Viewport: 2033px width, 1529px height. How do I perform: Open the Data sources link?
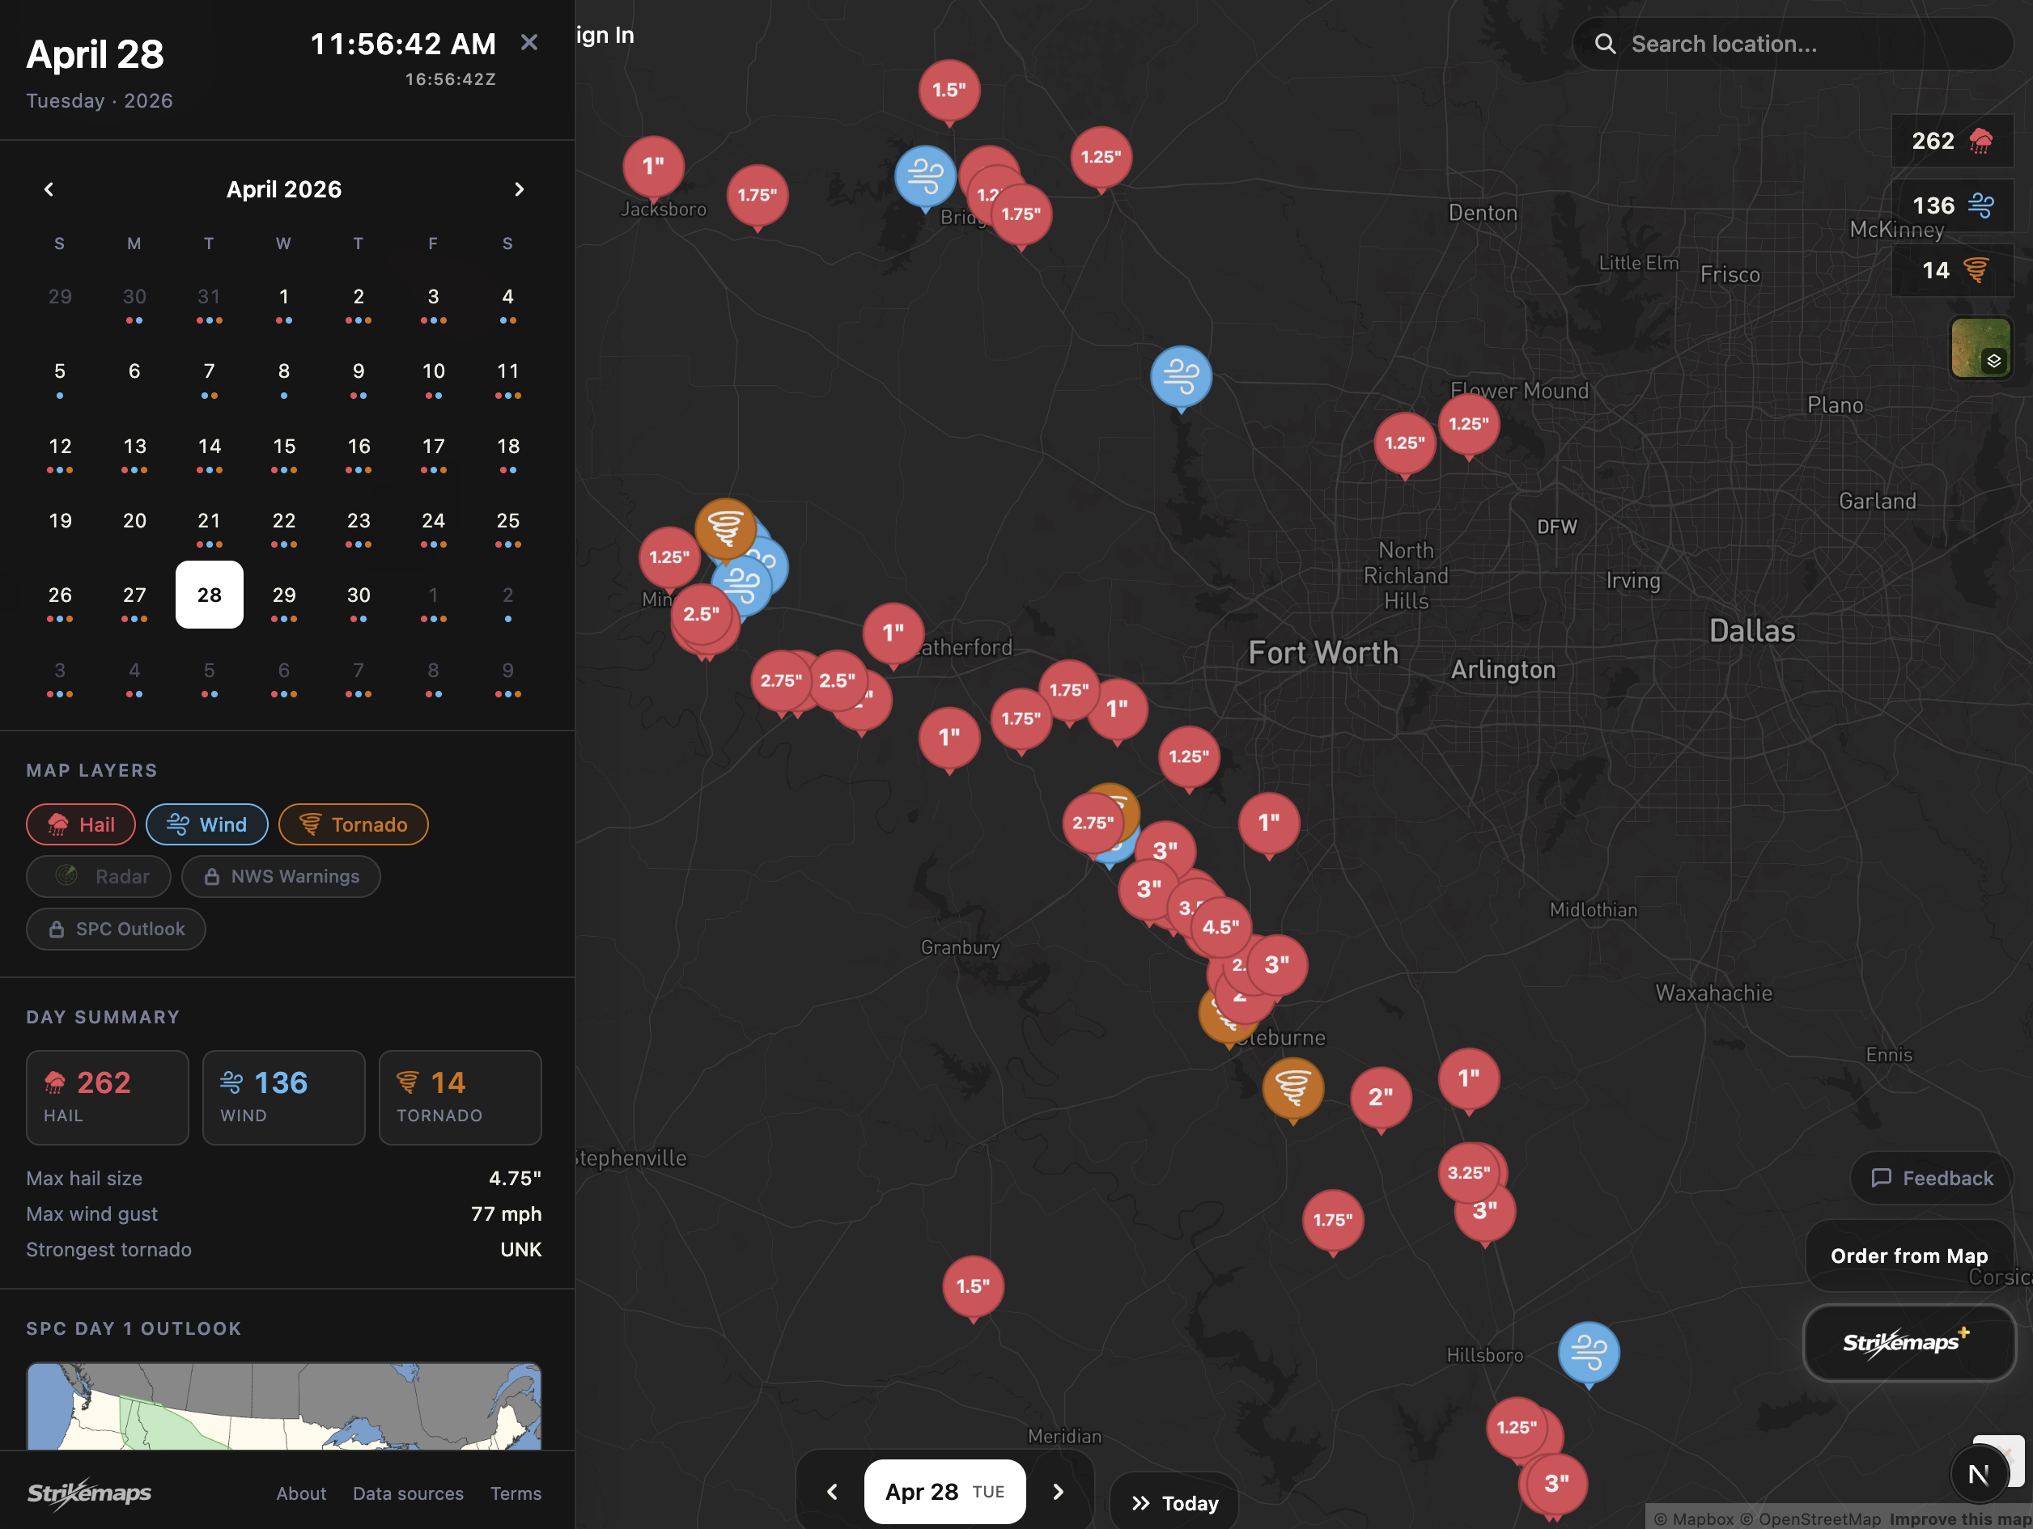408,1493
